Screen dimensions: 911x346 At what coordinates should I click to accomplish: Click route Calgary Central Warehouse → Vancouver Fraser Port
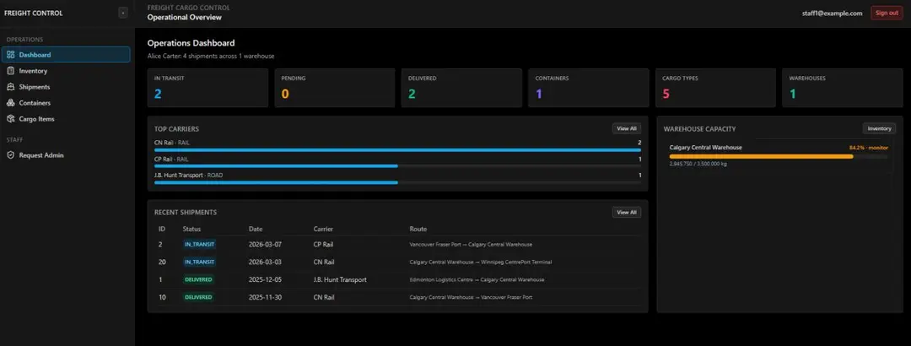point(471,296)
